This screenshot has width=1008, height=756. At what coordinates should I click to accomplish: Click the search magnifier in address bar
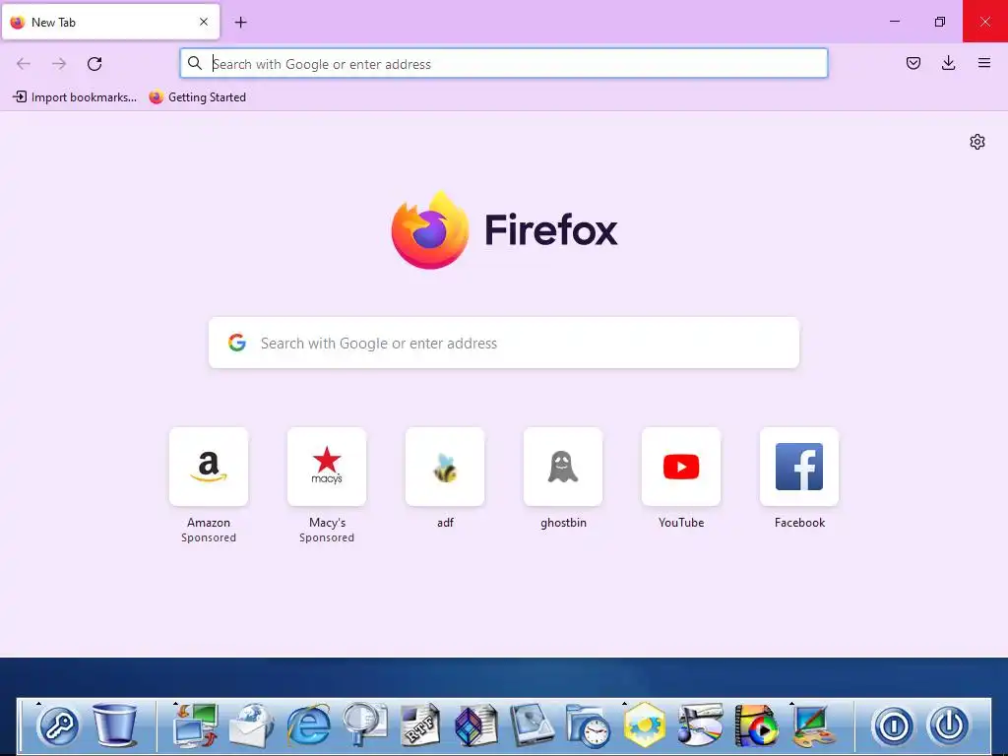(x=195, y=63)
